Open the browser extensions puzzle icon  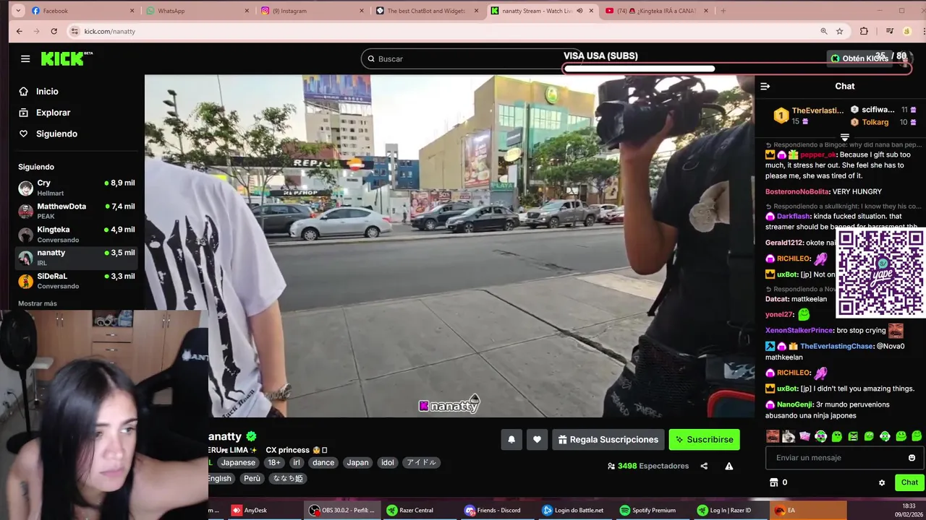click(864, 31)
